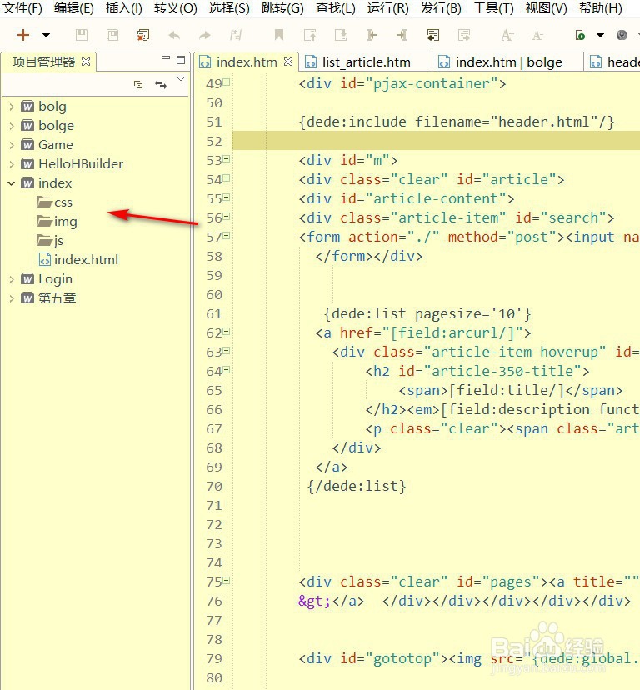Select the img folder
The height and width of the screenshot is (690, 640).
pyautogui.click(x=57, y=222)
